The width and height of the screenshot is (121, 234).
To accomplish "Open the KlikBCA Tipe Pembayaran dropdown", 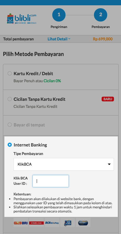I will [64, 164].
